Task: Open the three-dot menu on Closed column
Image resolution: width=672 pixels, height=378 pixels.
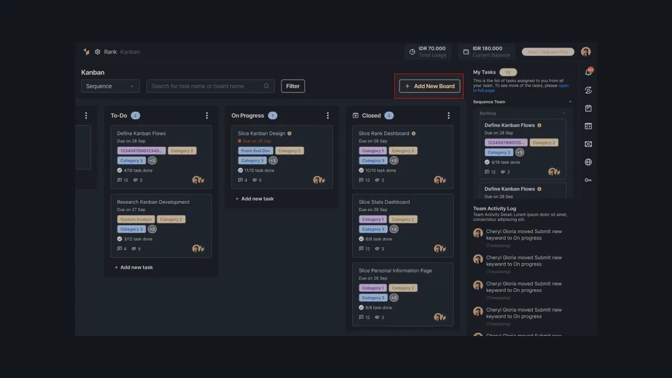Action: [448, 115]
